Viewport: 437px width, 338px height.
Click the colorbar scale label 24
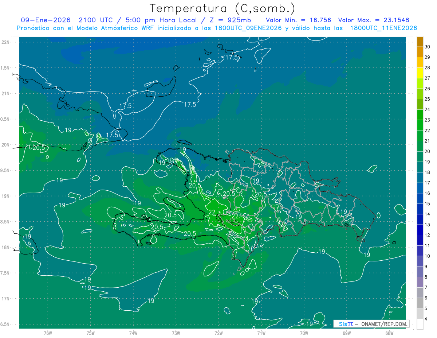(428, 110)
